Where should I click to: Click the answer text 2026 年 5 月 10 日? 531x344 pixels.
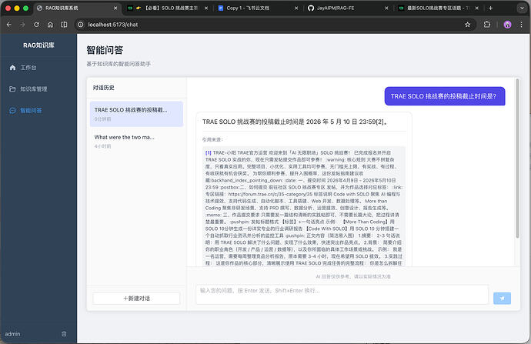pyautogui.click(x=332, y=122)
